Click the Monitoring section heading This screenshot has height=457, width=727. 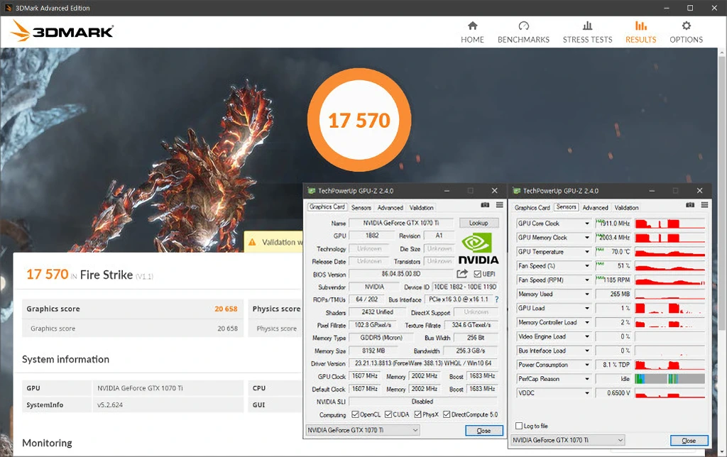(48, 443)
